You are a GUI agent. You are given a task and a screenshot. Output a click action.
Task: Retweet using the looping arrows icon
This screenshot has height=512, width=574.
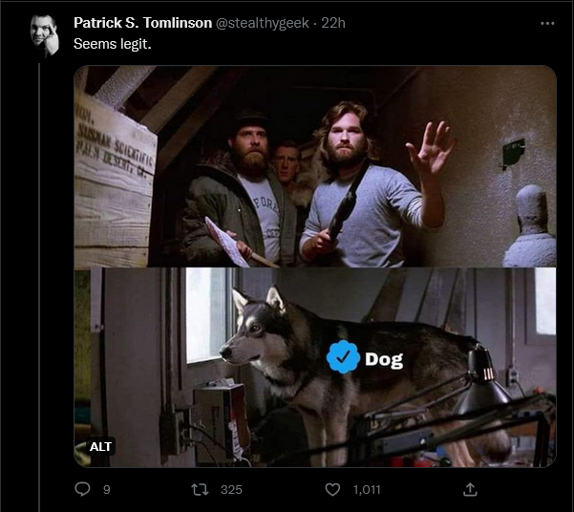pos(200,490)
